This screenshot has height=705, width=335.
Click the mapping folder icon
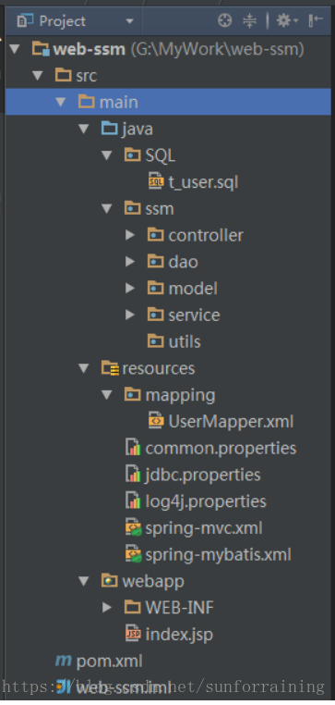(x=132, y=394)
